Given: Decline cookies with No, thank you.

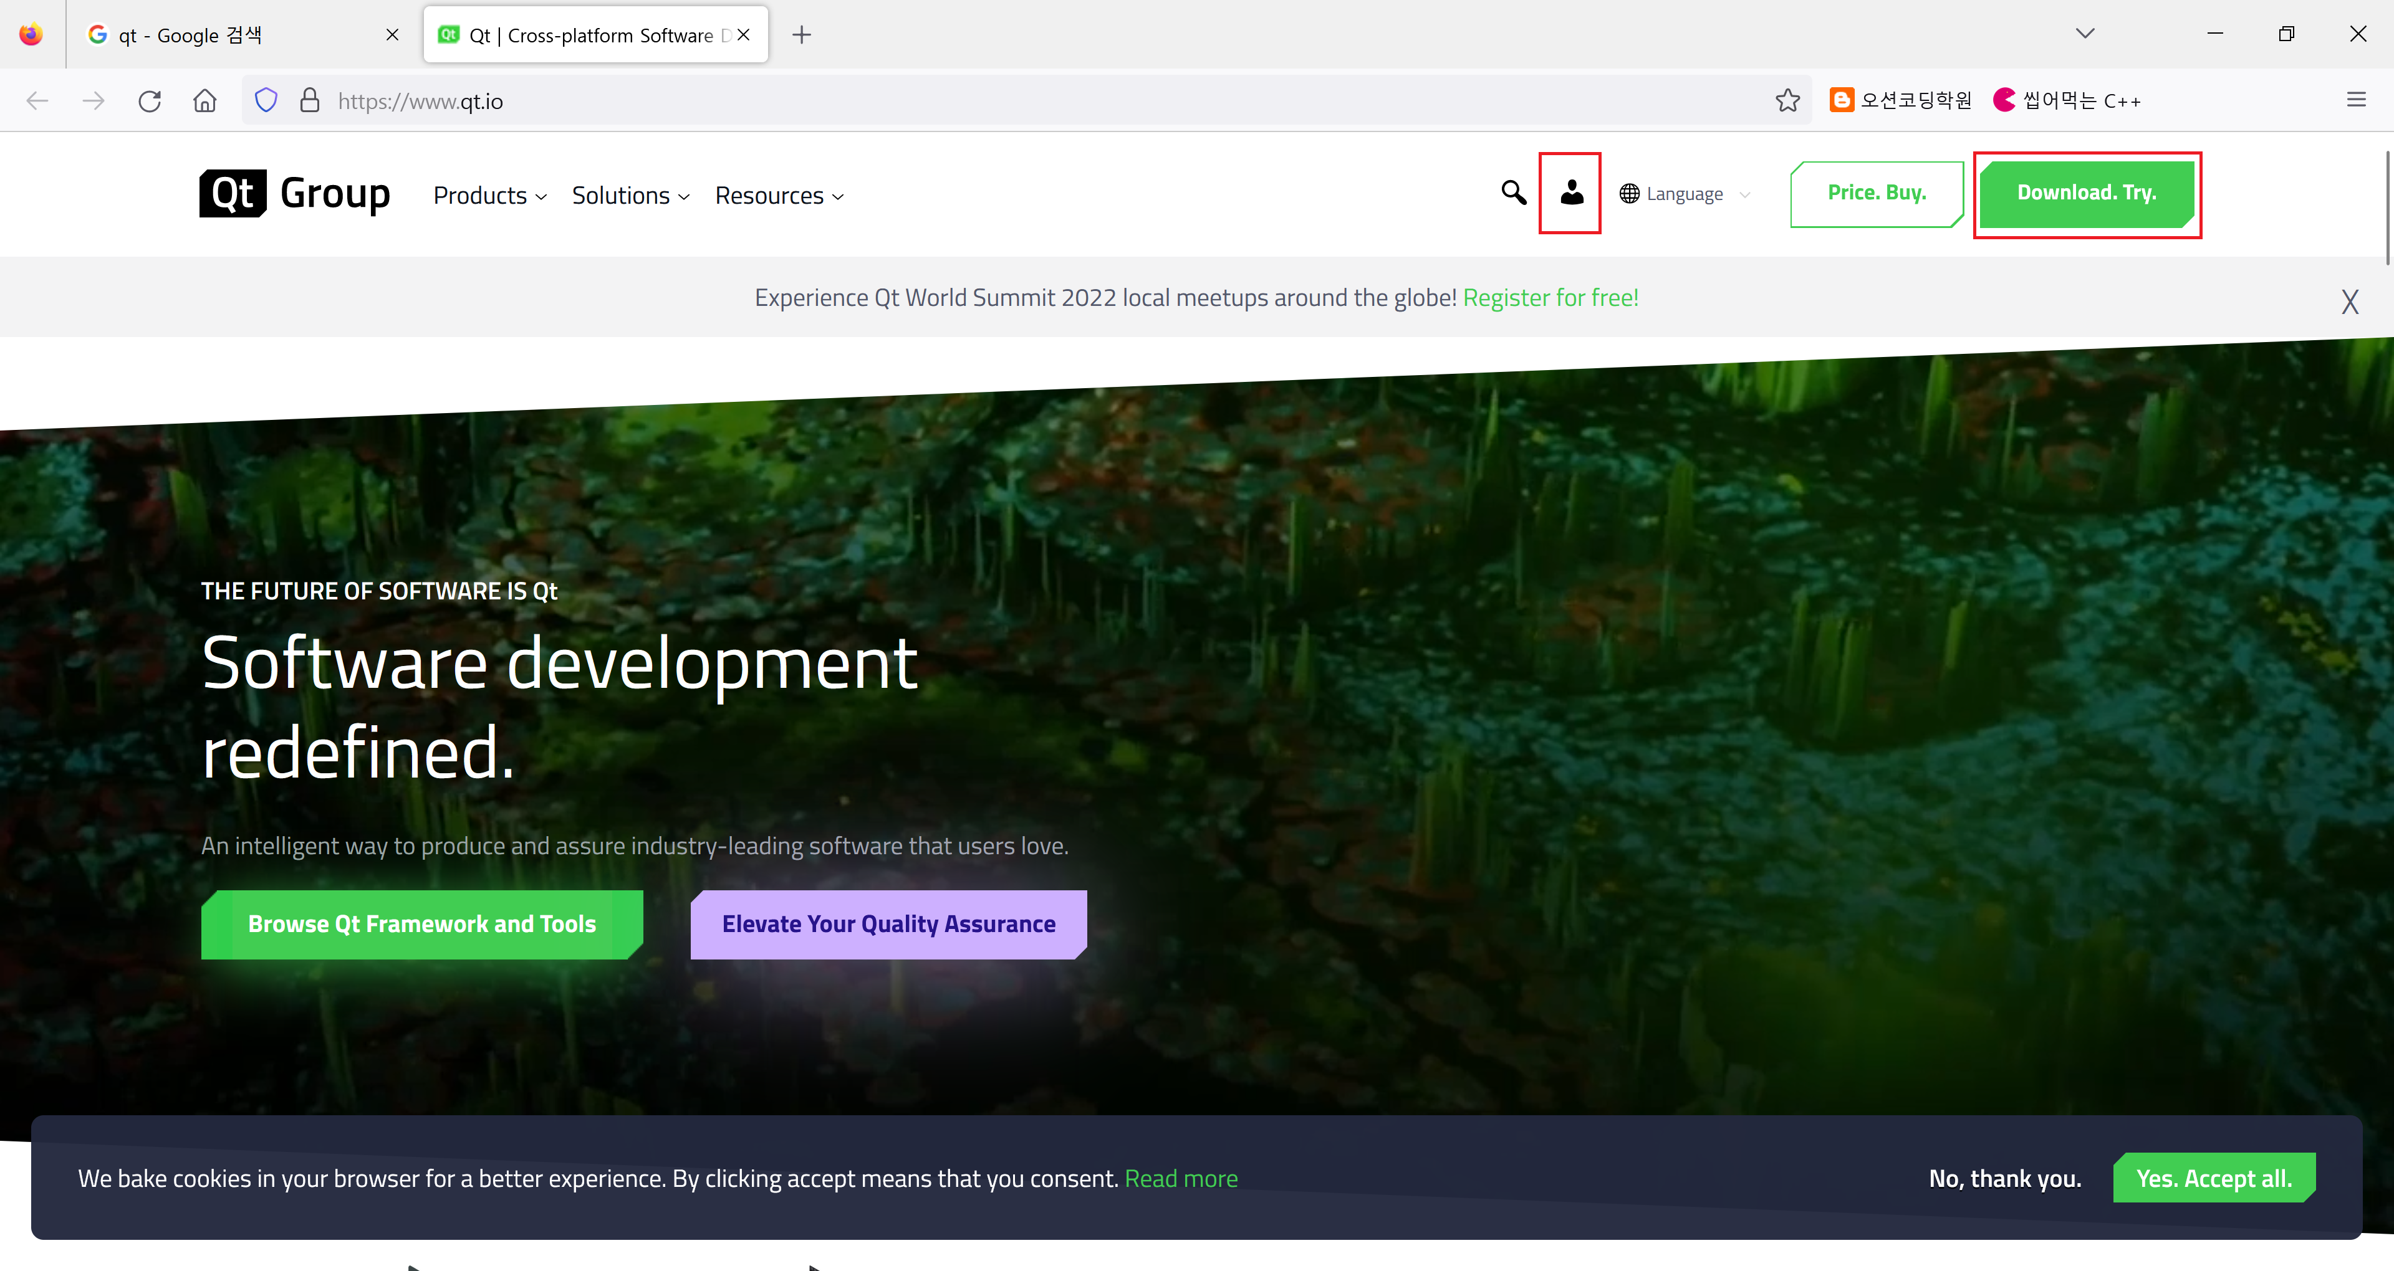Looking at the screenshot, I should [2004, 1178].
